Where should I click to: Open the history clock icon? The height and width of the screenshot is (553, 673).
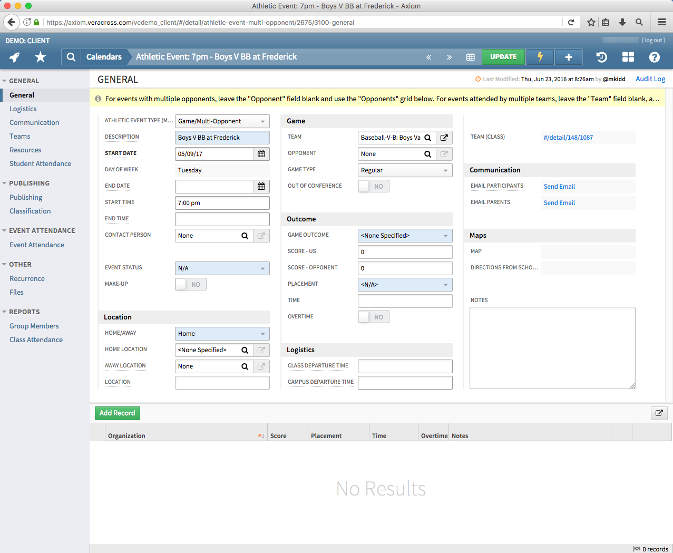[x=602, y=57]
